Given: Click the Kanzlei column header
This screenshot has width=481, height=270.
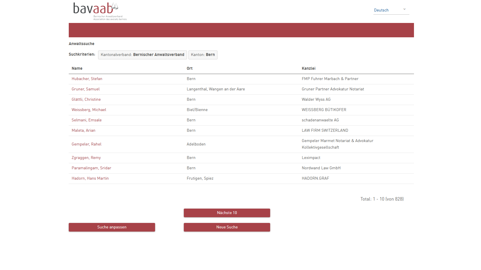Looking at the screenshot, I should [x=308, y=69].
